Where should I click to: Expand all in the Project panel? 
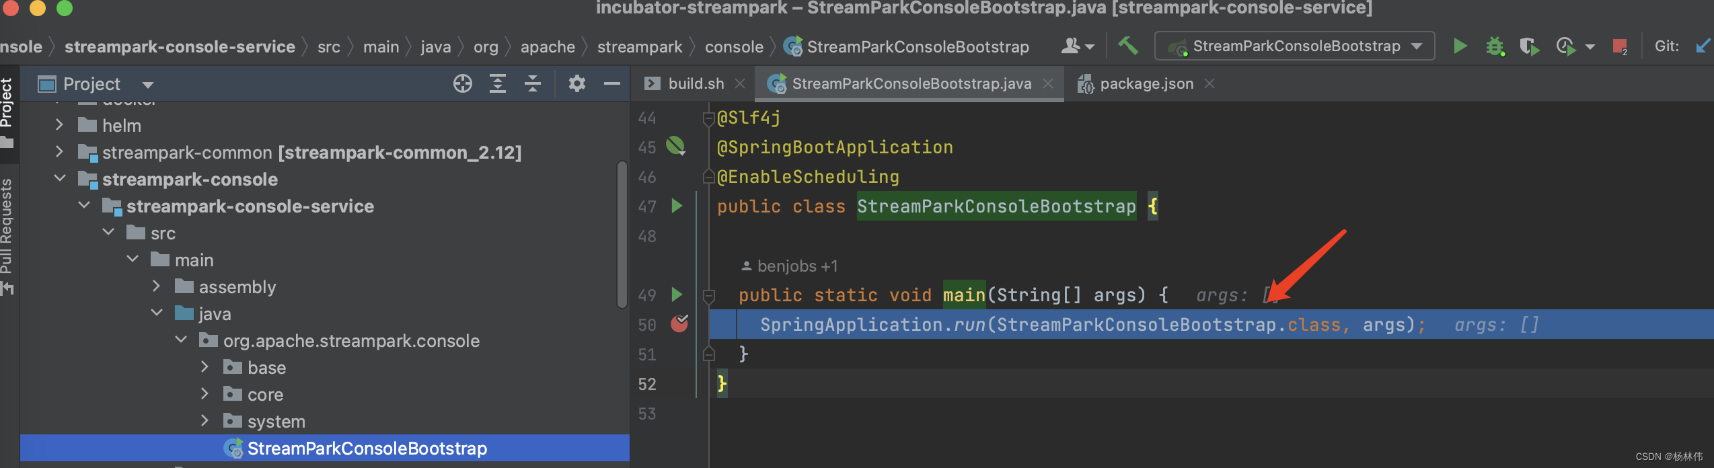498,83
